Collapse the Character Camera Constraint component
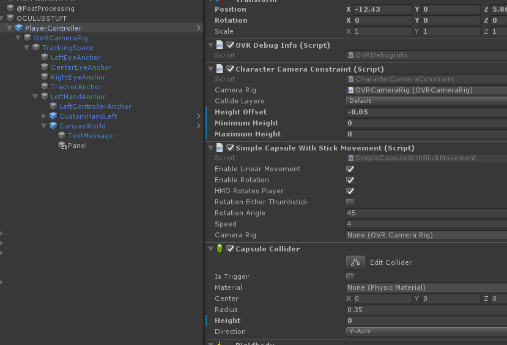The height and width of the screenshot is (345, 507). [211, 69]
